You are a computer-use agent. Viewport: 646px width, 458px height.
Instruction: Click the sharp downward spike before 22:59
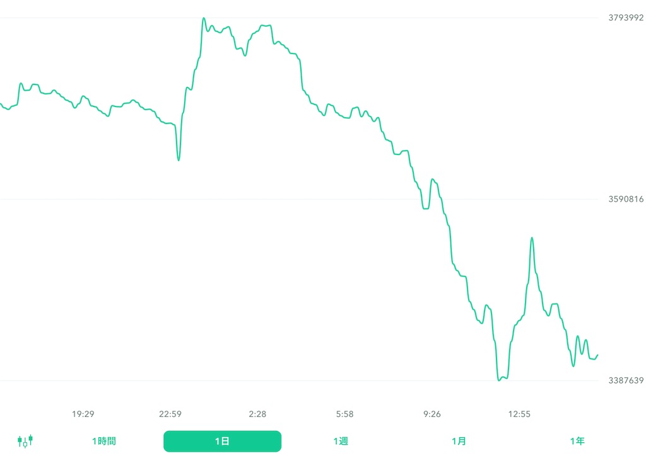[179, 159]
